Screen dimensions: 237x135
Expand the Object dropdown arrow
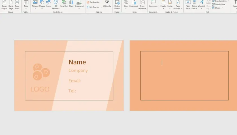click(x=223, y=8)
